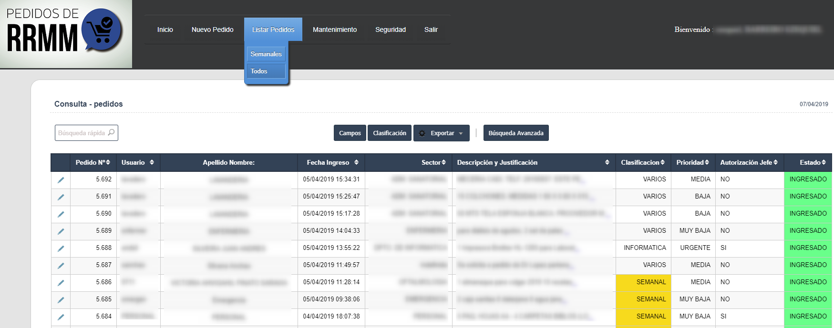Click yellow SEMANAL cell of pedido 5.686

coord(643,282)
